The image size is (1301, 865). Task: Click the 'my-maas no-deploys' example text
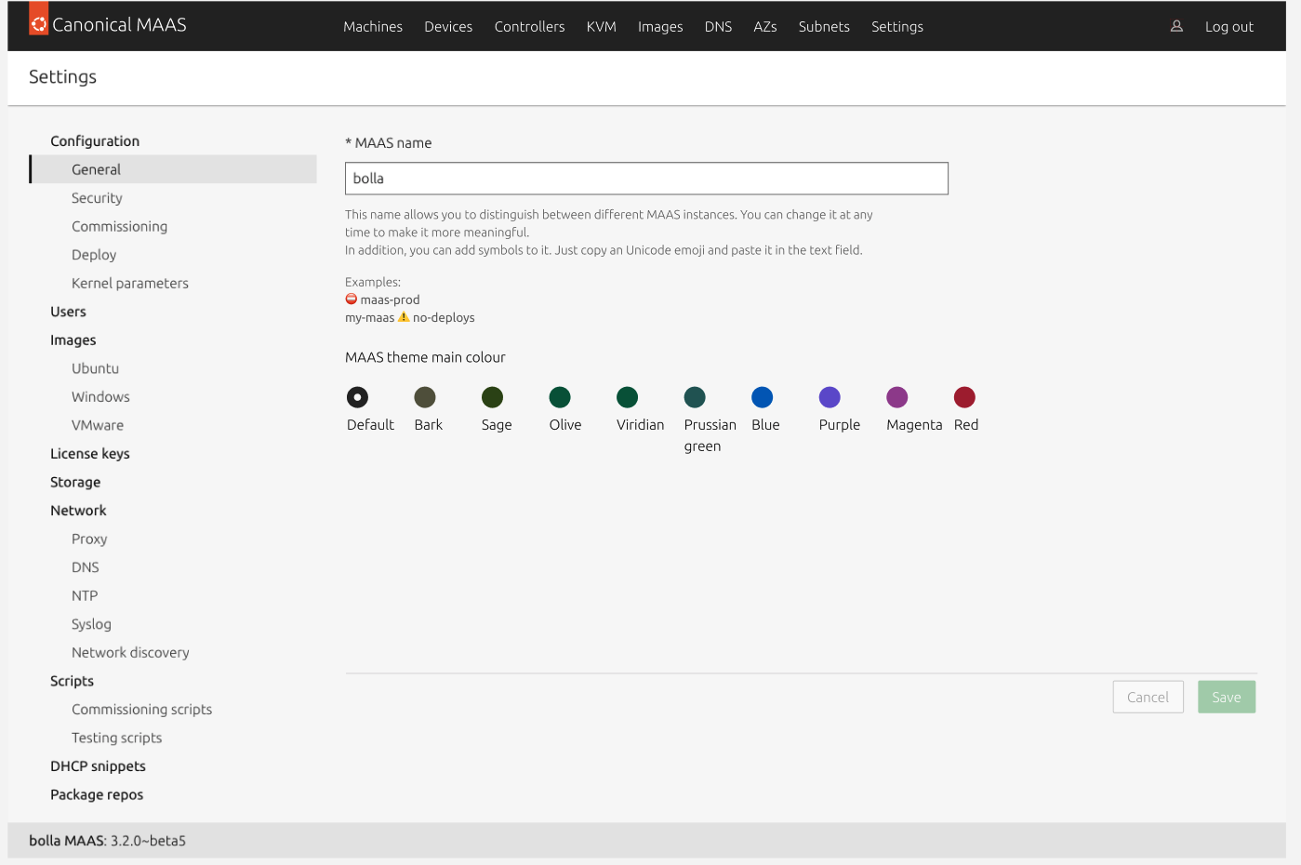pos(409,317)
